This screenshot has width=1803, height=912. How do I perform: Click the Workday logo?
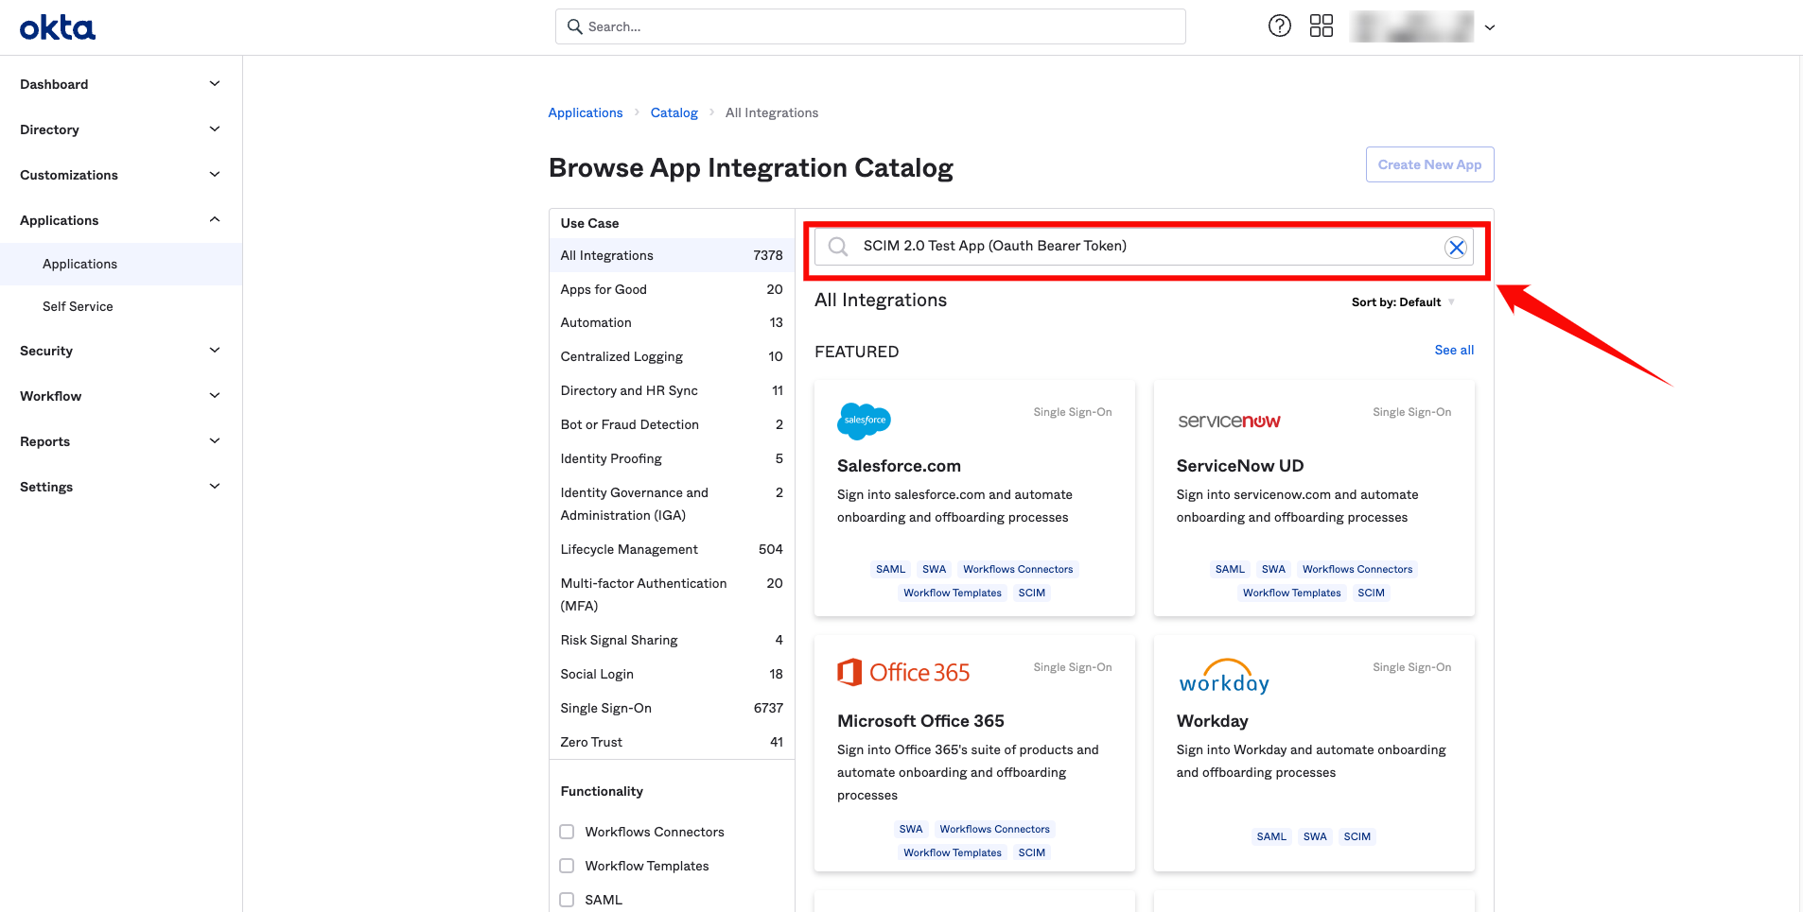[x=1224, y=676]
